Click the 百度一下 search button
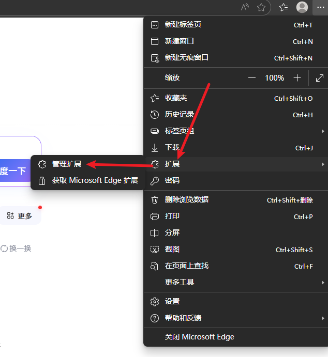 [15, 171]
